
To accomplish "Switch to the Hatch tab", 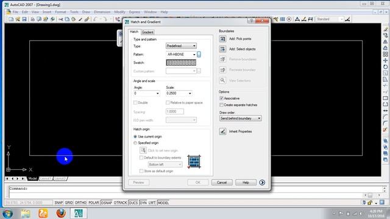I will click(134, 32).
